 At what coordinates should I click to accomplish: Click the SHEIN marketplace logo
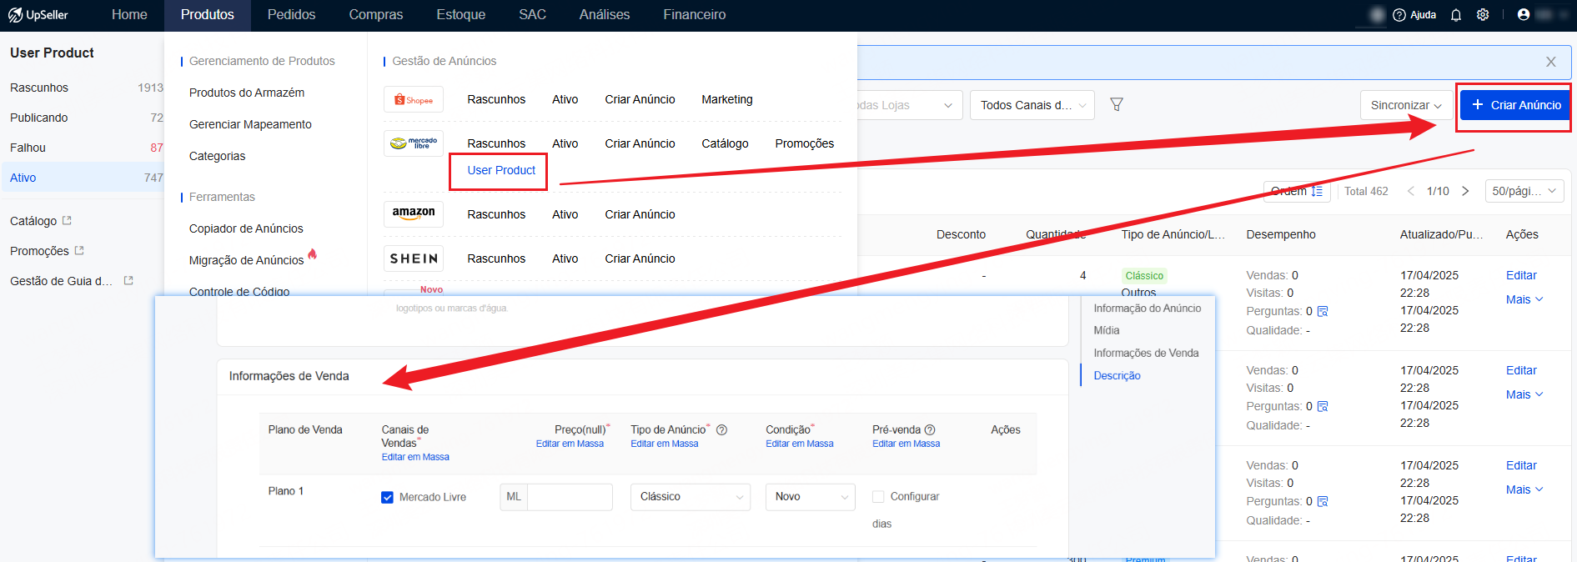tap(414, 258)
